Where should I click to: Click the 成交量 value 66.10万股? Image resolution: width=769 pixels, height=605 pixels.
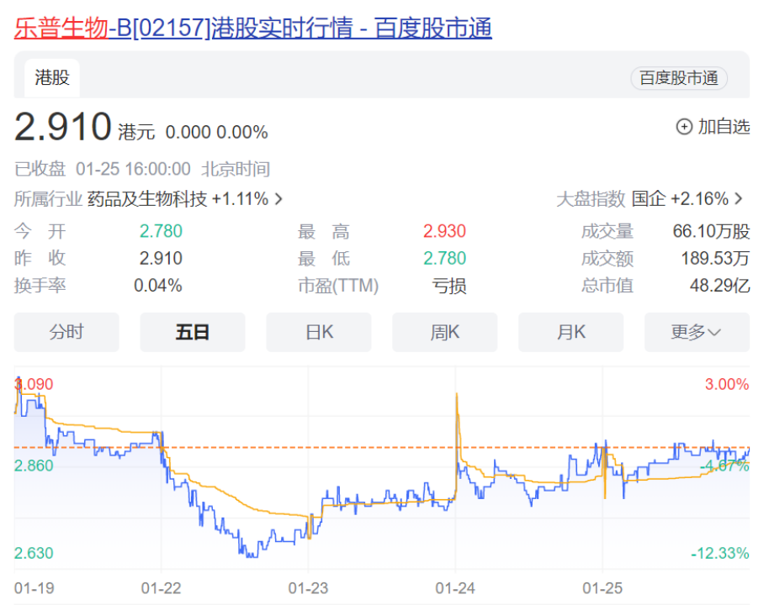pyautogui.click(x=711, y=231)
